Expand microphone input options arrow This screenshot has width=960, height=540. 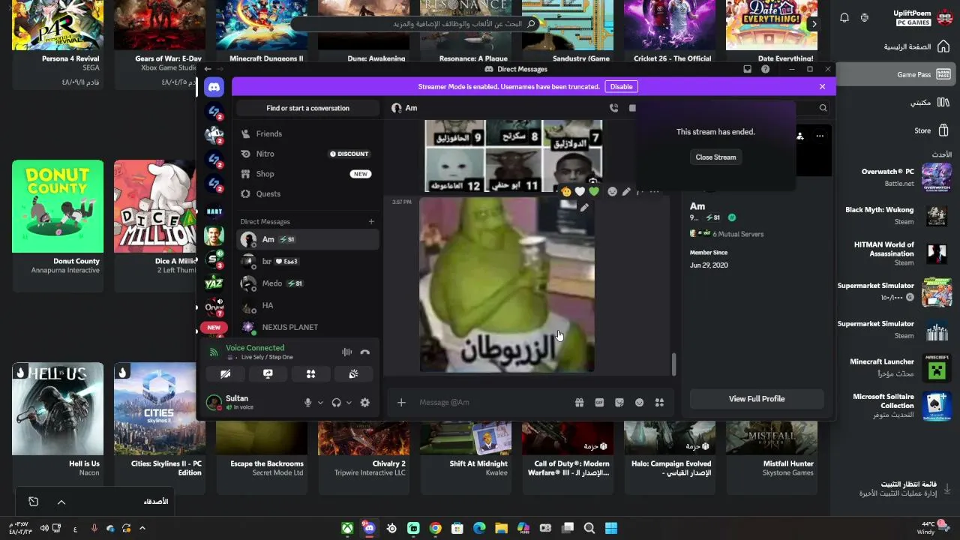tap(320, 403)
